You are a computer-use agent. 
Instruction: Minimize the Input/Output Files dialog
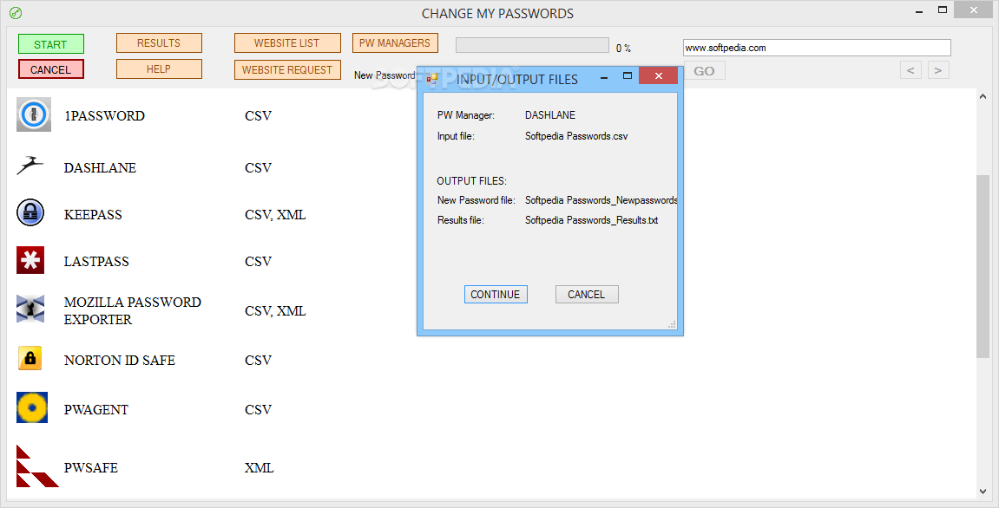pyautogui.click(x=604, y=76)
